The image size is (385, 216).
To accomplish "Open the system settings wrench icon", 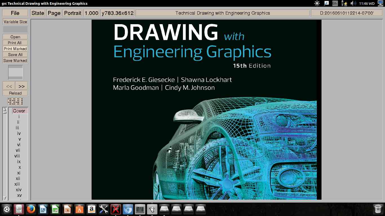I will 103,209.
